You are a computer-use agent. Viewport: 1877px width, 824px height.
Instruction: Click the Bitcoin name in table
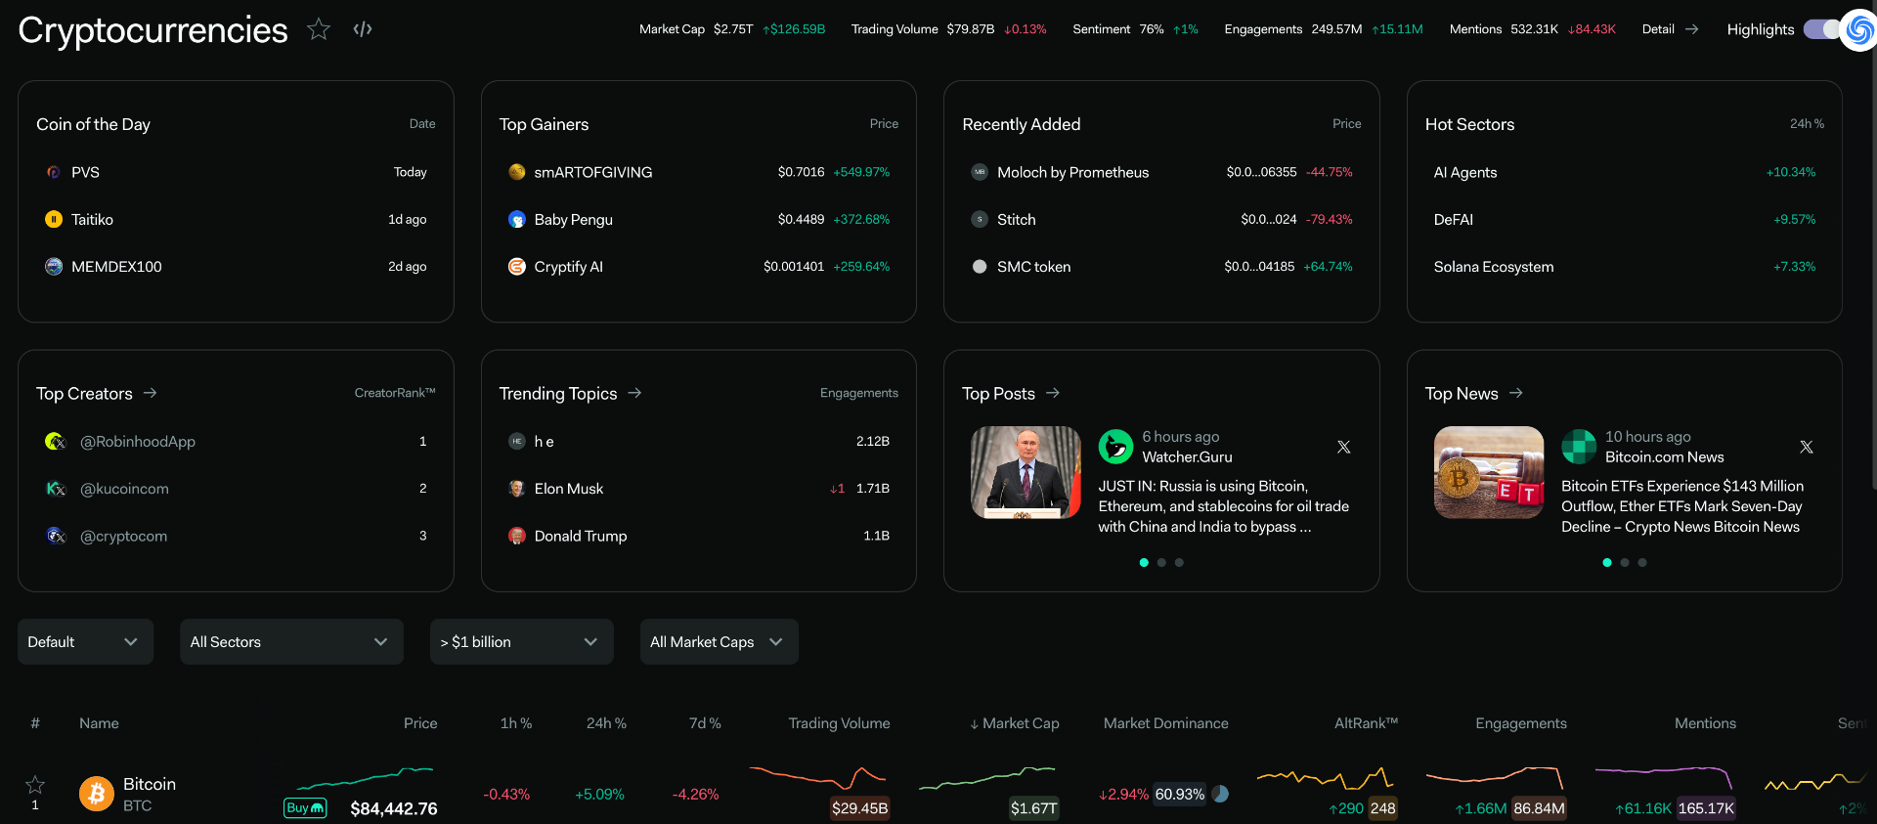click(150, 784)
